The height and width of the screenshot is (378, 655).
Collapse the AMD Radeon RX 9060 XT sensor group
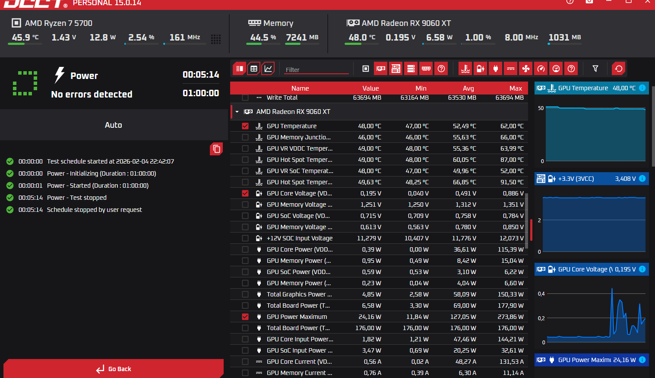click(237, 112)
